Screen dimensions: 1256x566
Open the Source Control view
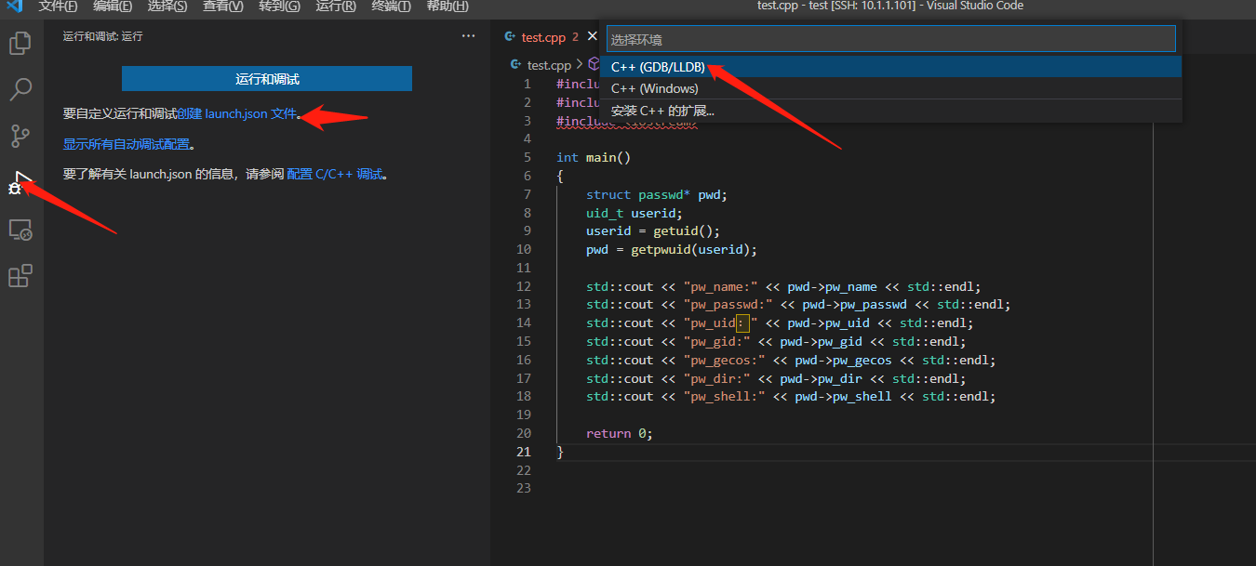click(20, 136)
